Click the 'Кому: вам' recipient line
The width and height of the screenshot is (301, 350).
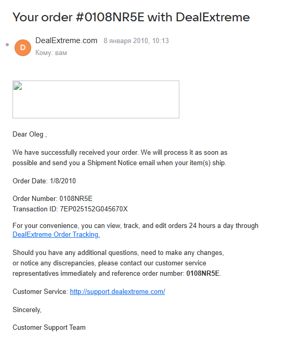51,53
